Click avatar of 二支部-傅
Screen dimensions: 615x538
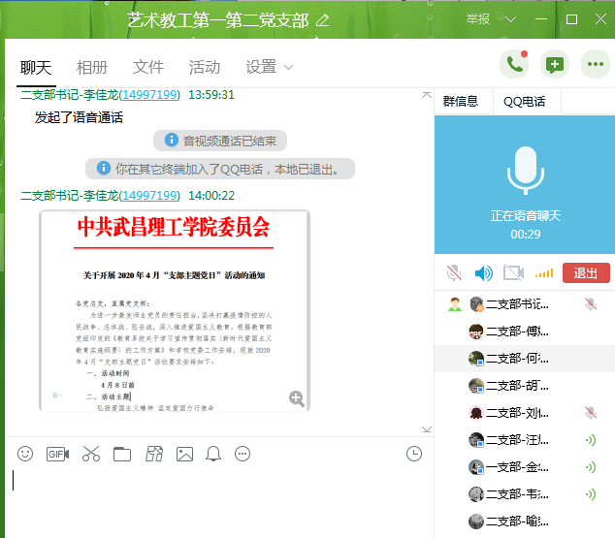[x=476, y=332]
